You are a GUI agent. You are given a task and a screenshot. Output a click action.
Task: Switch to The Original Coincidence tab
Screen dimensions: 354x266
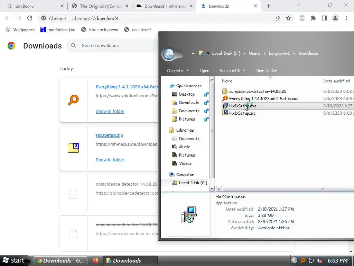tap(100, 6)
